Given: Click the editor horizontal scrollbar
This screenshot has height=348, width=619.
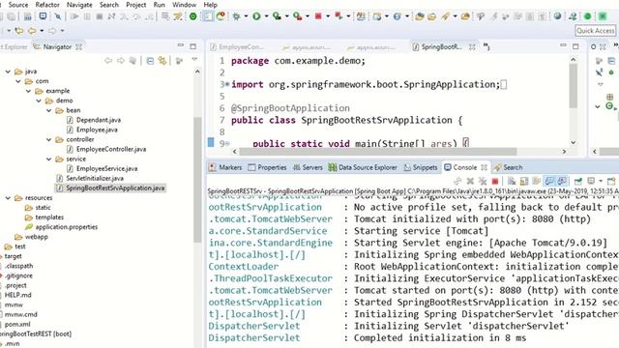Looking at the screenshot, I should point(378,152).
